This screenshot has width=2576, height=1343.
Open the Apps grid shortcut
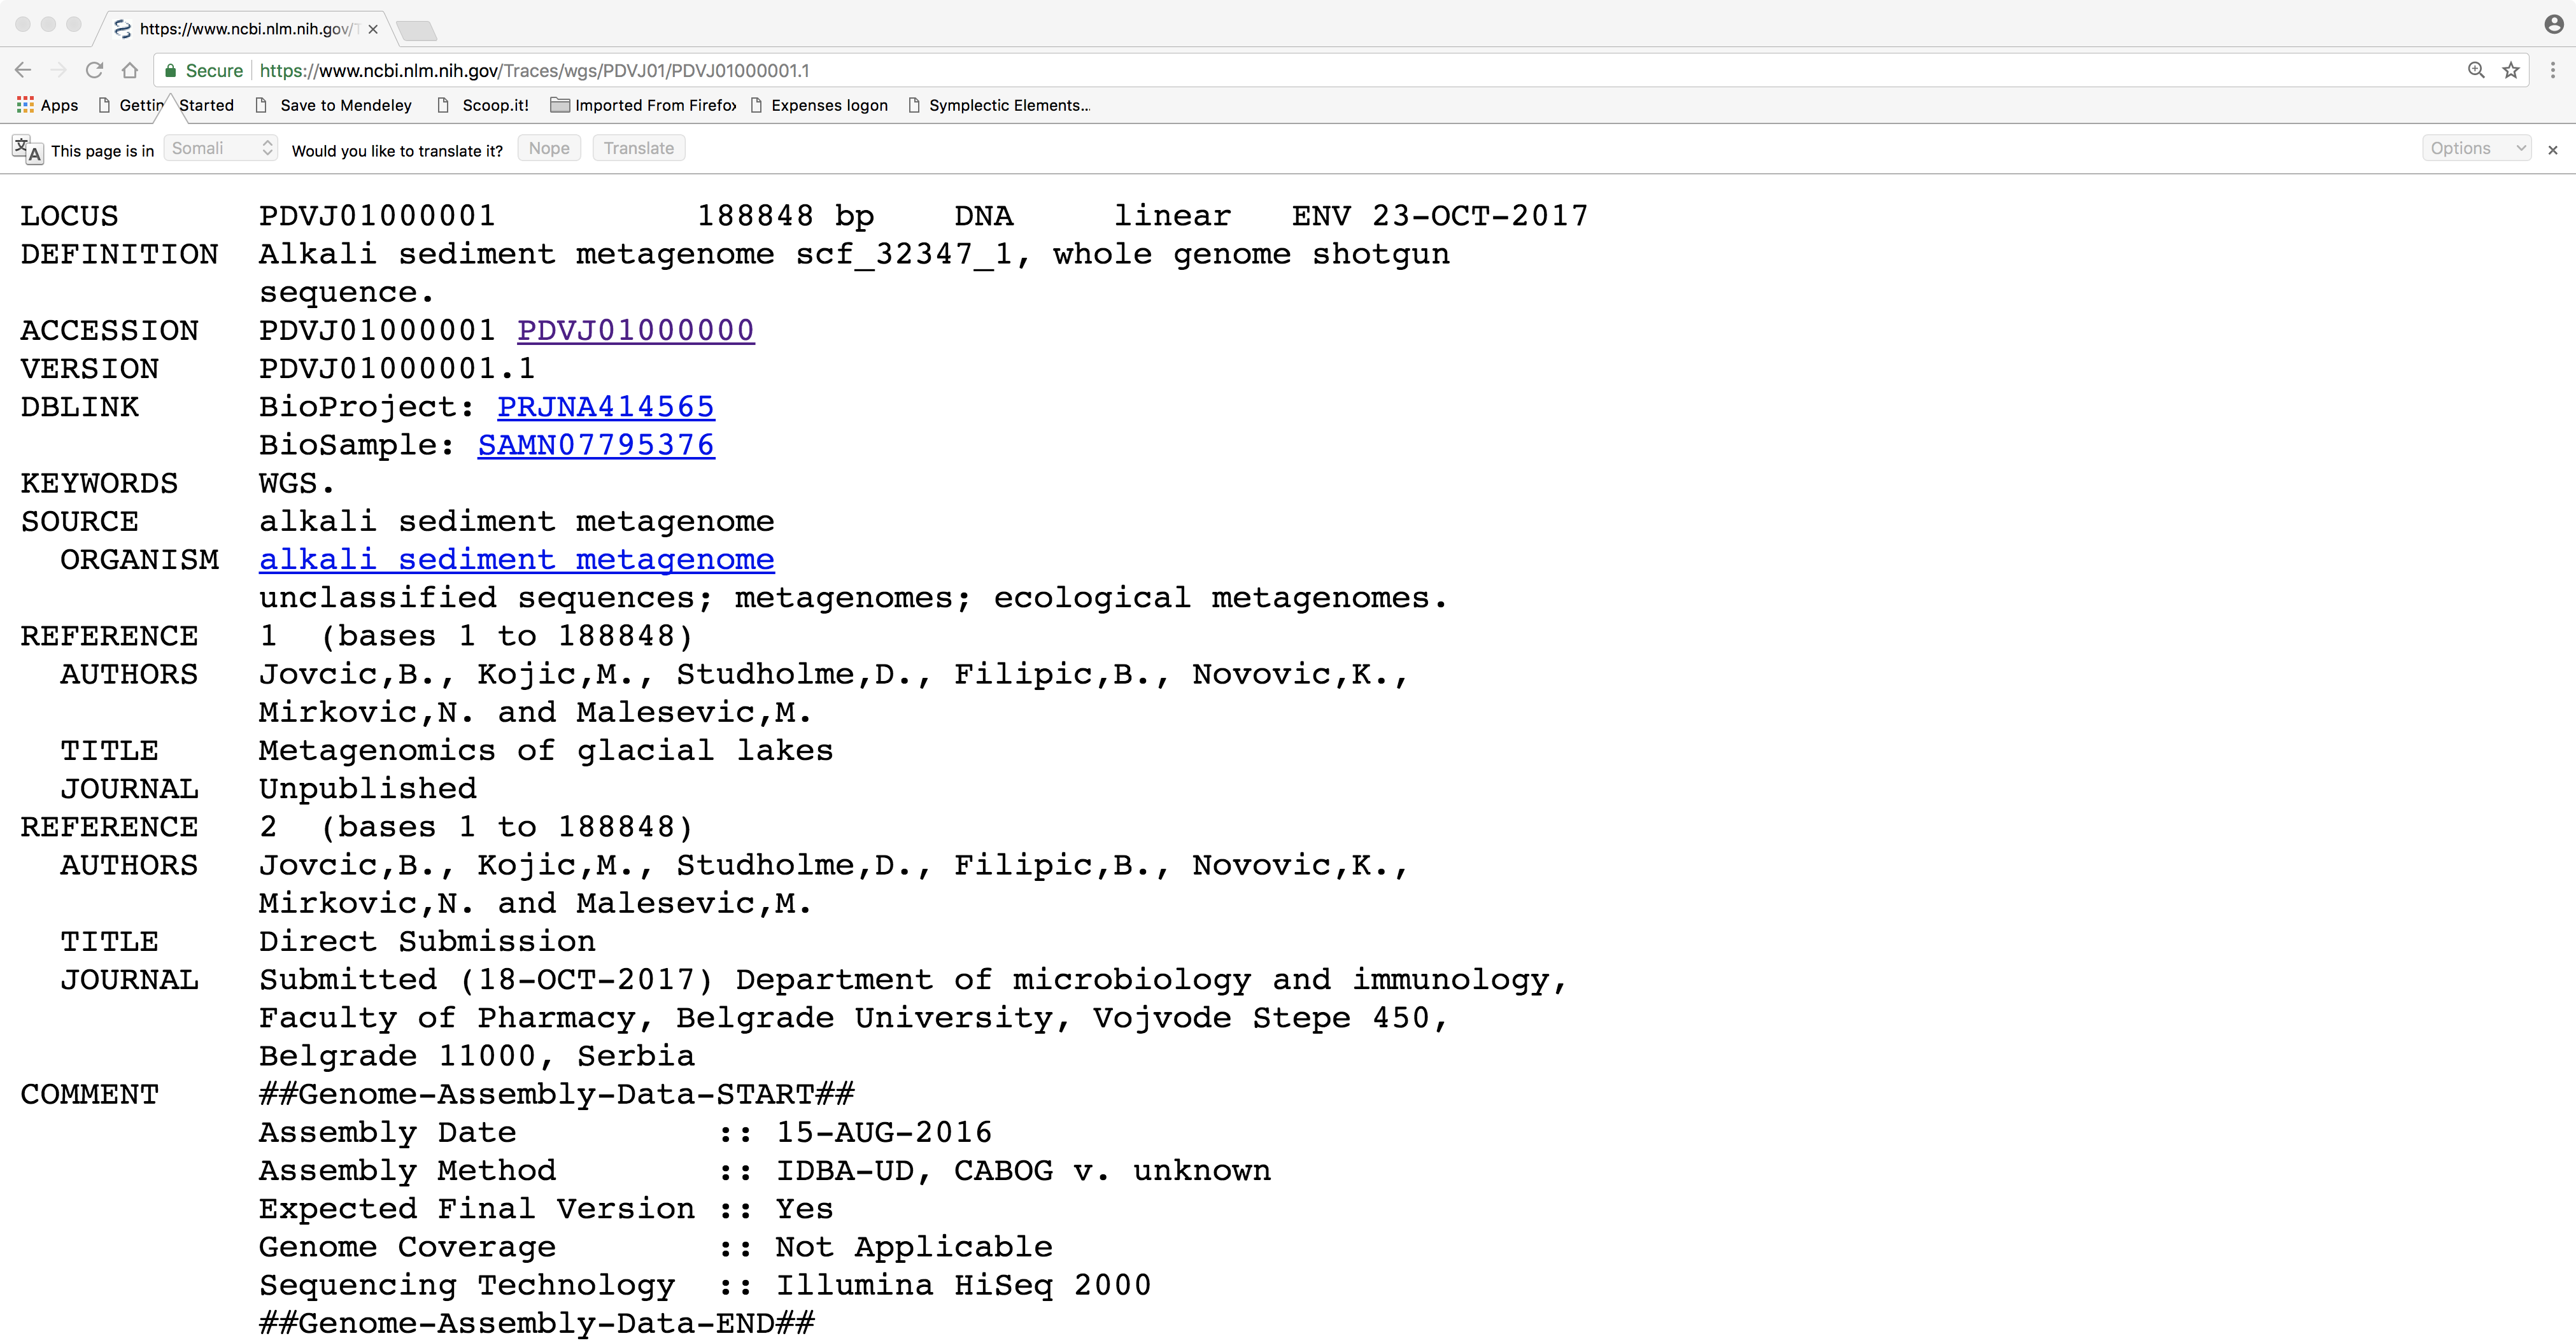click(x=47, y=105)
